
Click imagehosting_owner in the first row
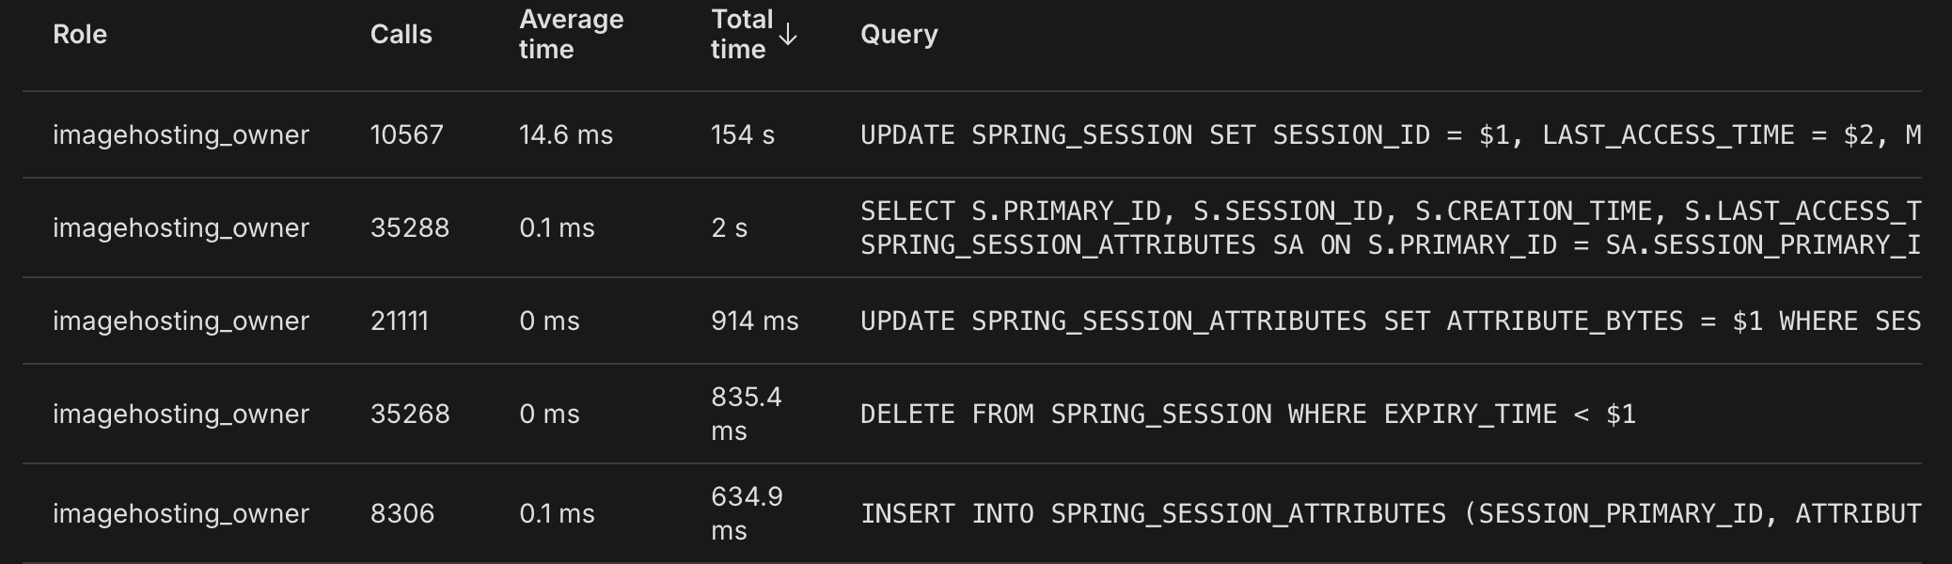[181, 134]
